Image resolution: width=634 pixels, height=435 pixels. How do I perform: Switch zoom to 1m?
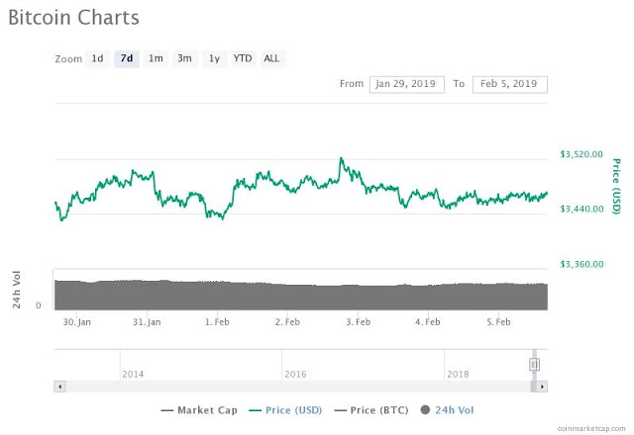click(156, 58)
